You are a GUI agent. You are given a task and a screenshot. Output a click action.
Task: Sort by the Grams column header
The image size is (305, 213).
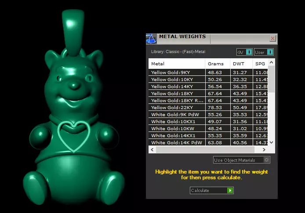pos(218,64)
